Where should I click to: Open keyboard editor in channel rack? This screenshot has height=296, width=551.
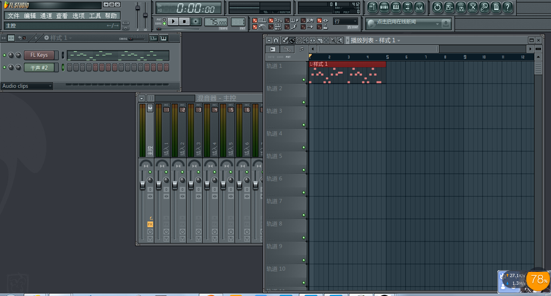[164, 38]
